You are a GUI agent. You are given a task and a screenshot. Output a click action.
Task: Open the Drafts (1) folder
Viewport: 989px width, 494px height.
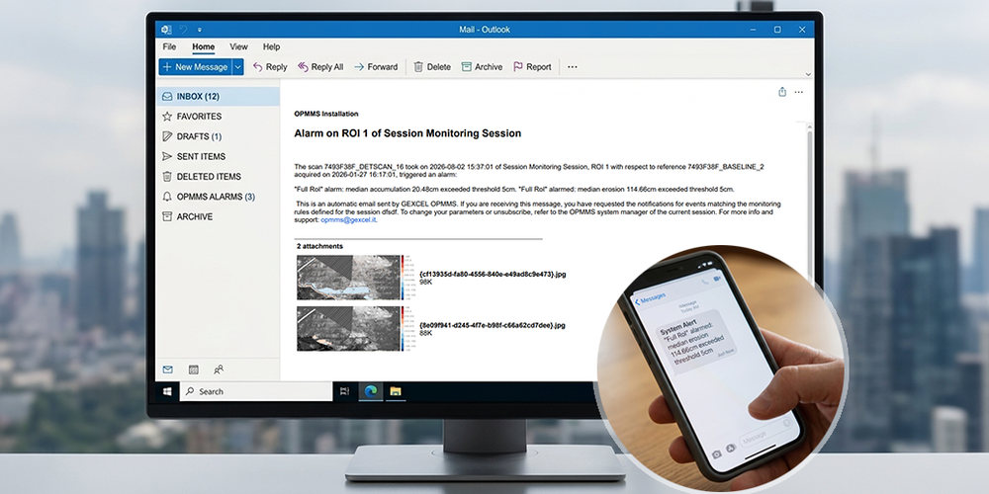pos(218,136)
